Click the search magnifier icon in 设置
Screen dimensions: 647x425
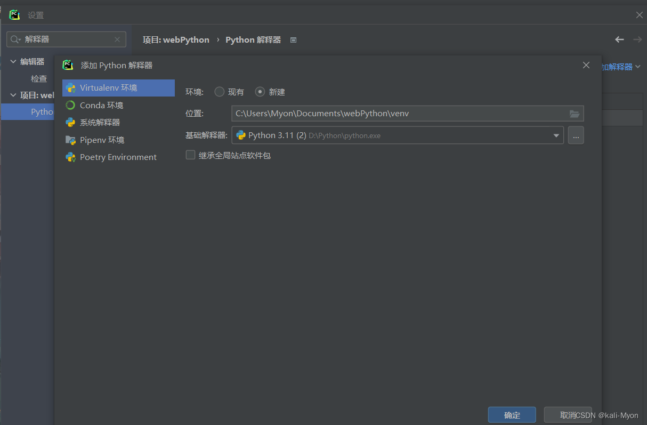click(x=15, y=39)
